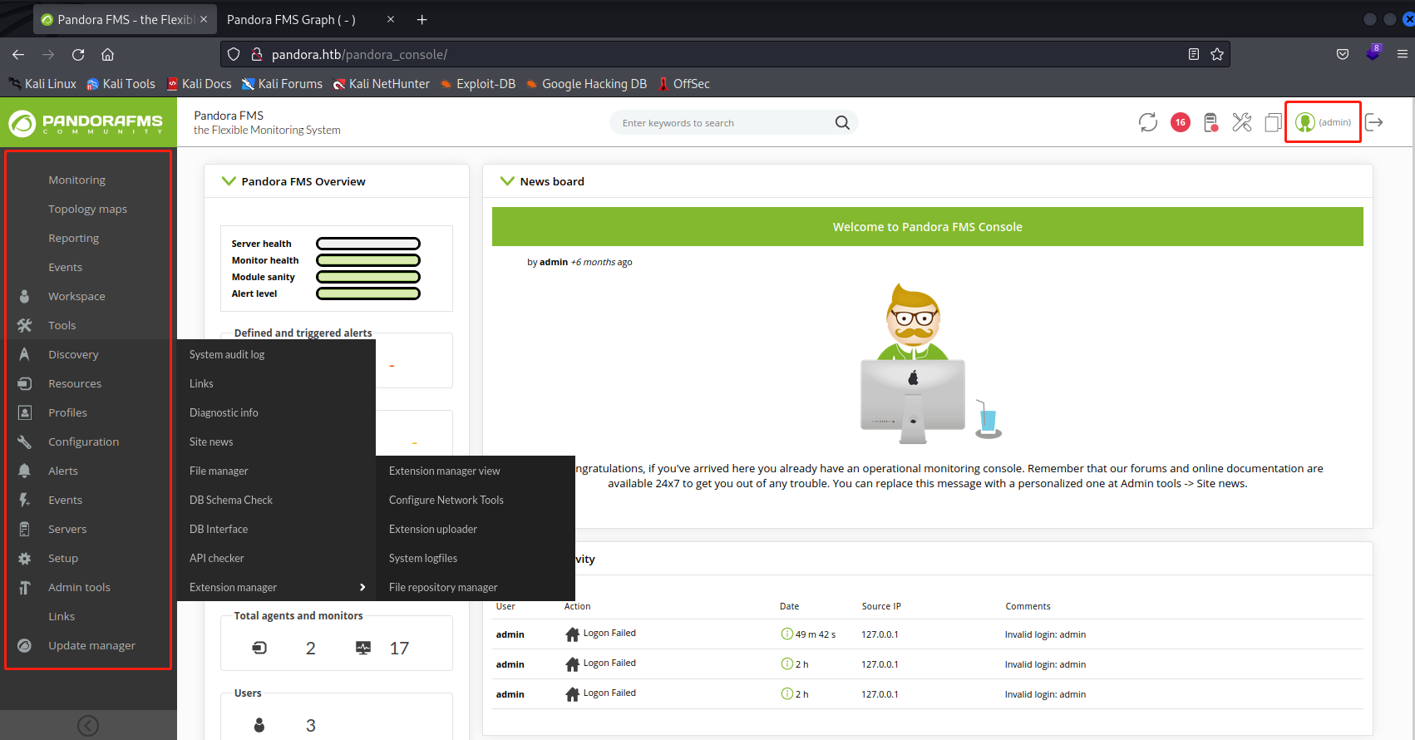The width and height of the screenshot is (1415, 740).
Task: Click the logout arrow icon
Action: pos(1374,122)
